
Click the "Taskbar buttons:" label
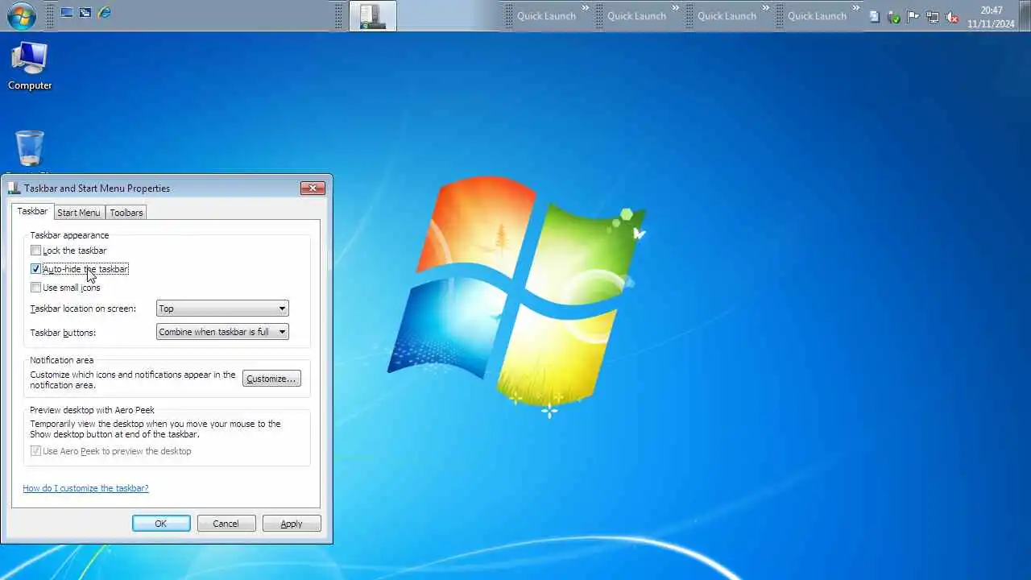pos(63,333)
